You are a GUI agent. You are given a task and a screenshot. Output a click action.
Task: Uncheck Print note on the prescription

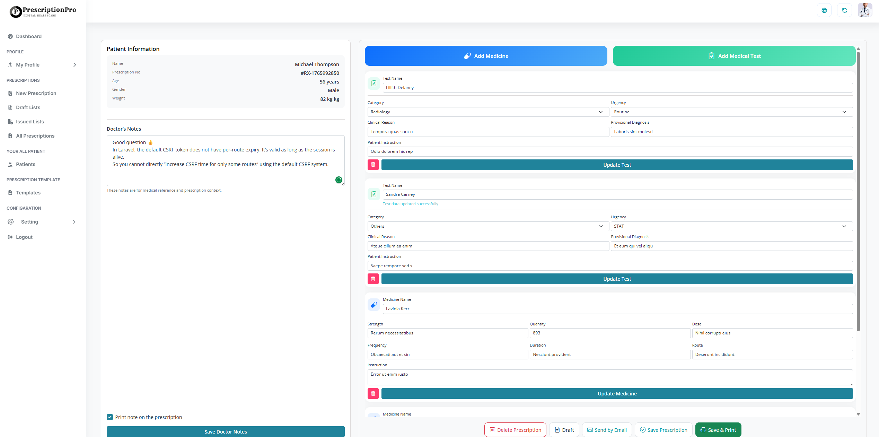(109, 417)
